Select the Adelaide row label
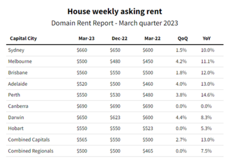 tap(18, 84)
